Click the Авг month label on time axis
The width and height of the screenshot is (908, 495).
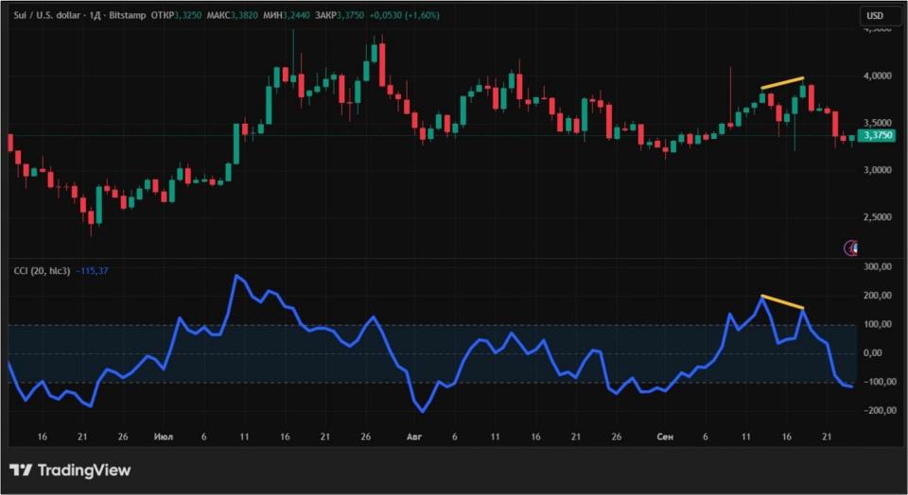click(413, 438)
